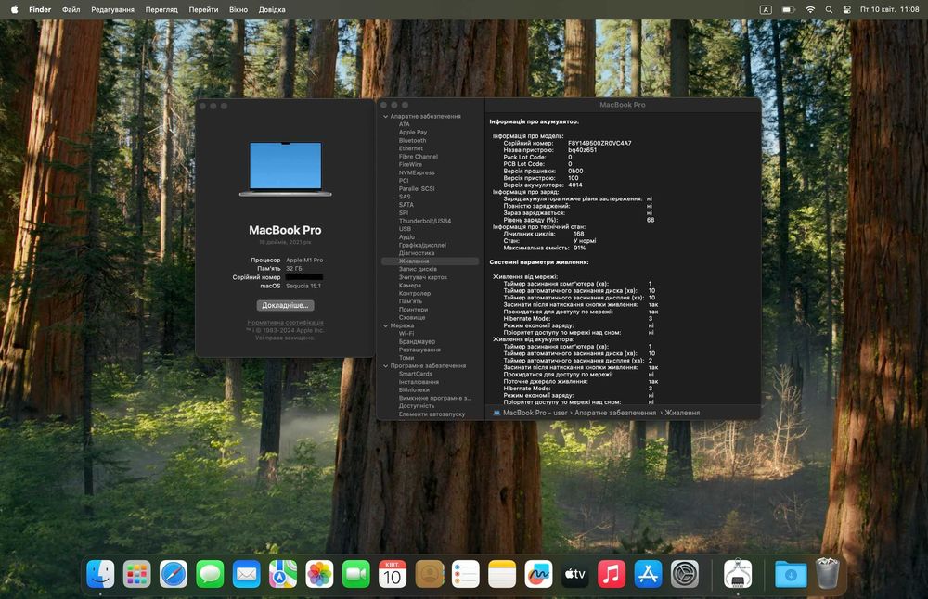Collapse the Мережа sidebar group
Viewport: 928px width, 599px height.
(386, 326)
